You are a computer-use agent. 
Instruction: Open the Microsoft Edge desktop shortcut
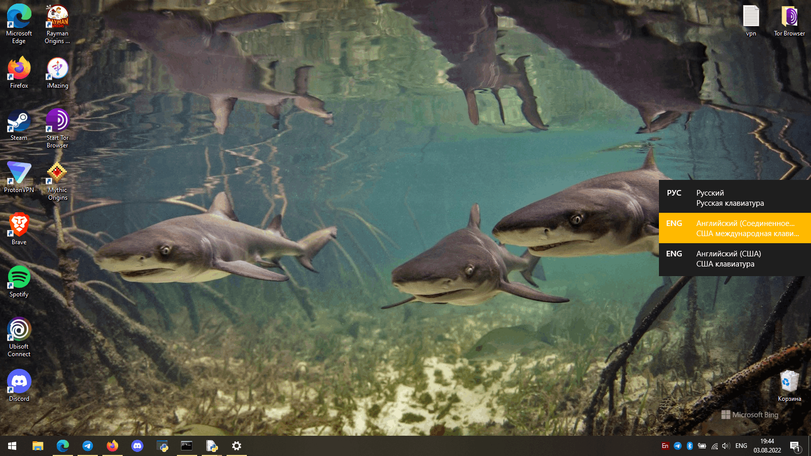[x=19, y=24]
